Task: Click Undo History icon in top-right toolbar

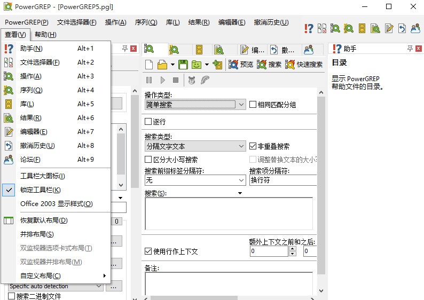Action: [x=402, y=28]
